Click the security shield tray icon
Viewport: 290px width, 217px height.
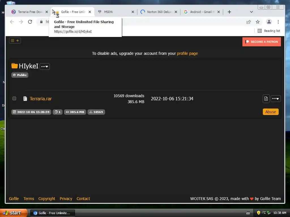point(259,213)
